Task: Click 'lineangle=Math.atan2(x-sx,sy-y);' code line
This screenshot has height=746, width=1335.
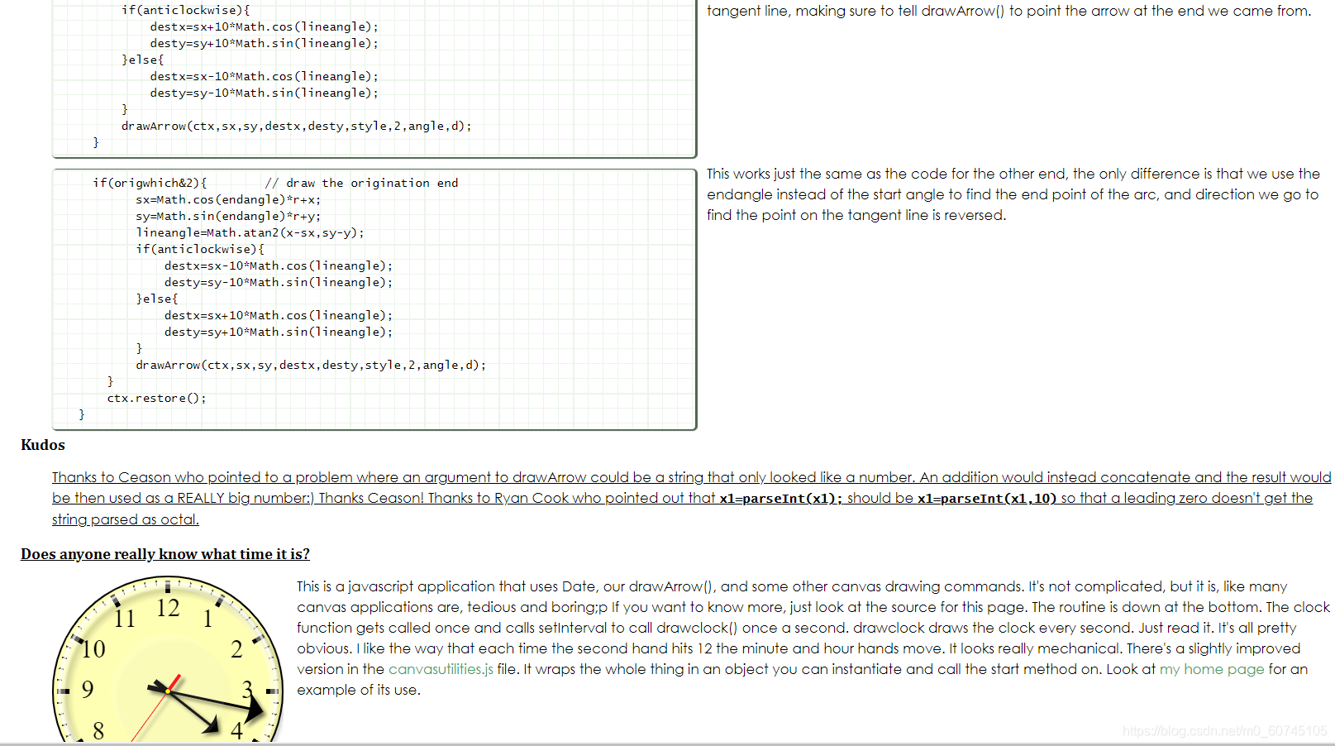Action: point(250,232)
